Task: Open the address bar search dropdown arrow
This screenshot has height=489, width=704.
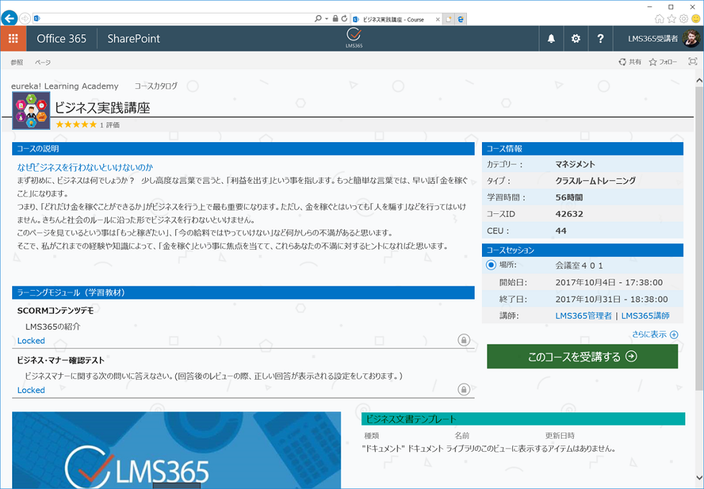Action: (x=327, y=18)
